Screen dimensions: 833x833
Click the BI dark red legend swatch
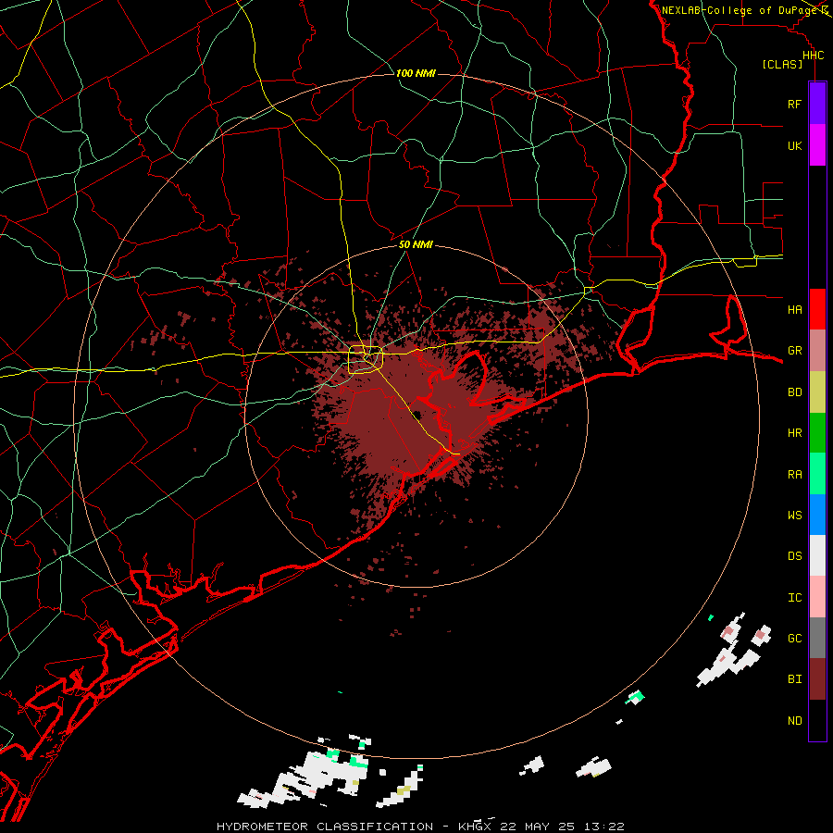pos(817,679)
